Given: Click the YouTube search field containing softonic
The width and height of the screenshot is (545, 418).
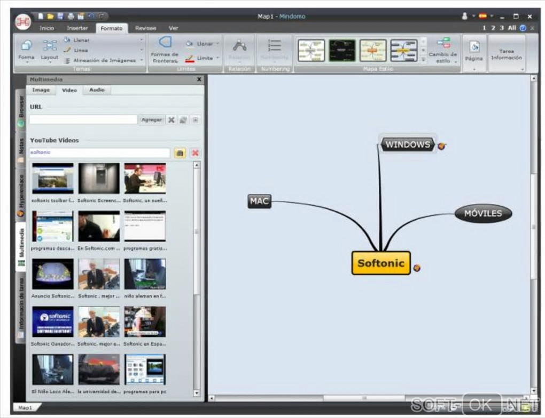Looking at the screenshot, I should 100,152.
